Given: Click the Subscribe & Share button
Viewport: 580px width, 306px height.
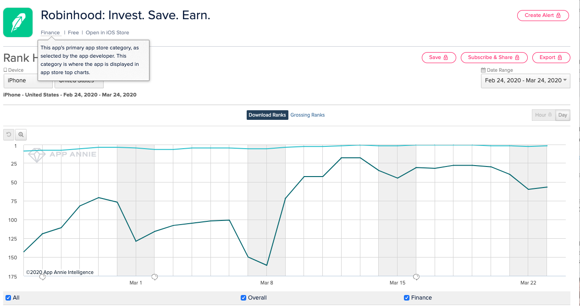Looking at the screenshot, I should 493,58.
